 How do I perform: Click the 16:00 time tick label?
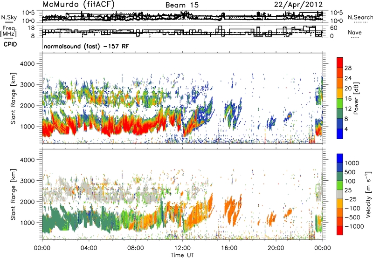[x=229, y=248]
